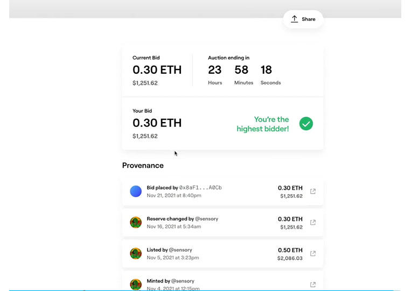This screenshot has height=291, width=411.
Task: Click 'Nov 5, 2021 at 3:23pm' timestamp
Action: pos(173,258)
